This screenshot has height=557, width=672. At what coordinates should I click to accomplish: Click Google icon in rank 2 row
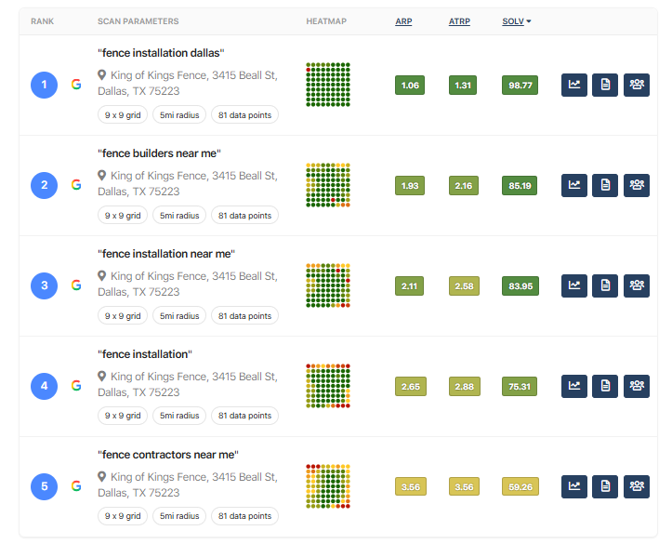76,185
